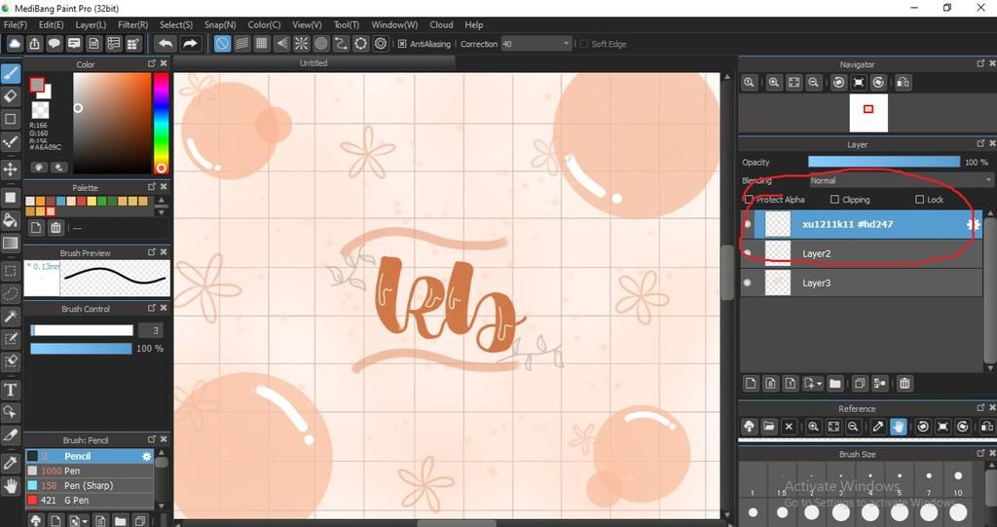Toggle the AntiAliasing checkbox
Image resolution: width=997 pixels, height=527 pixels.
[x=402, y=44]
